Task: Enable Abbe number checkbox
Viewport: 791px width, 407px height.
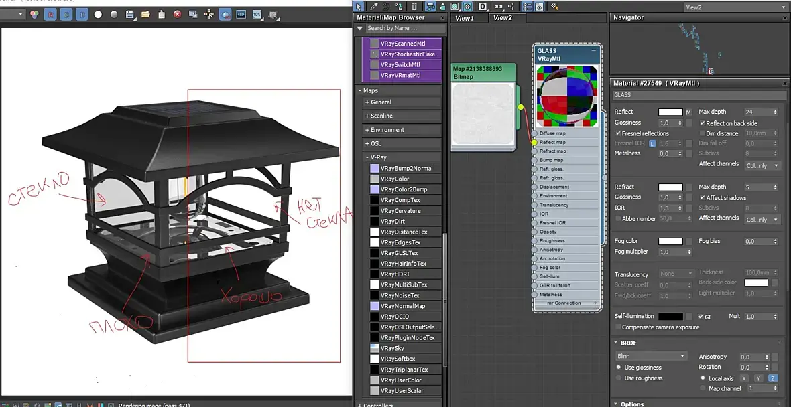Action: click(x=619, y=219)
